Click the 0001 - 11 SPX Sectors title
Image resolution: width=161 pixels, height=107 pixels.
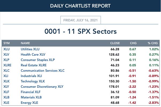[x=81, y=31]
